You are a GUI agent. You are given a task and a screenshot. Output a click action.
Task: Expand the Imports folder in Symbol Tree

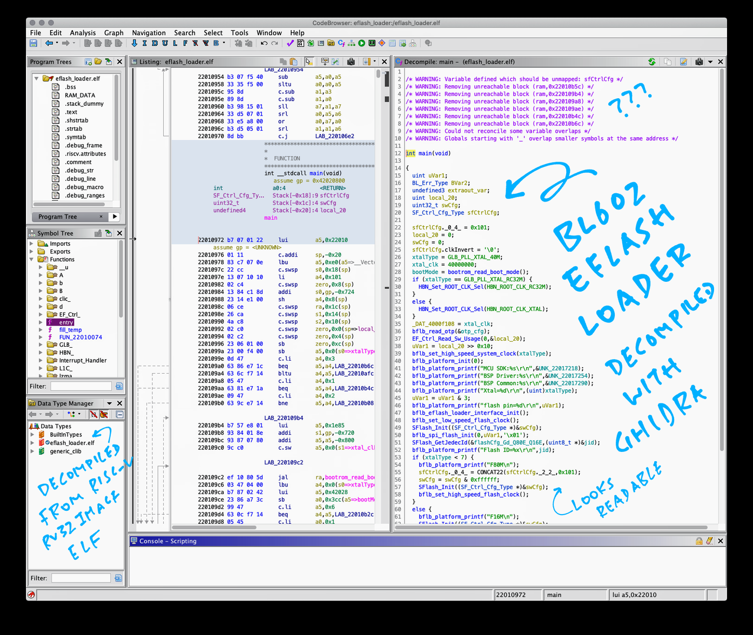[x=32, y=244]
